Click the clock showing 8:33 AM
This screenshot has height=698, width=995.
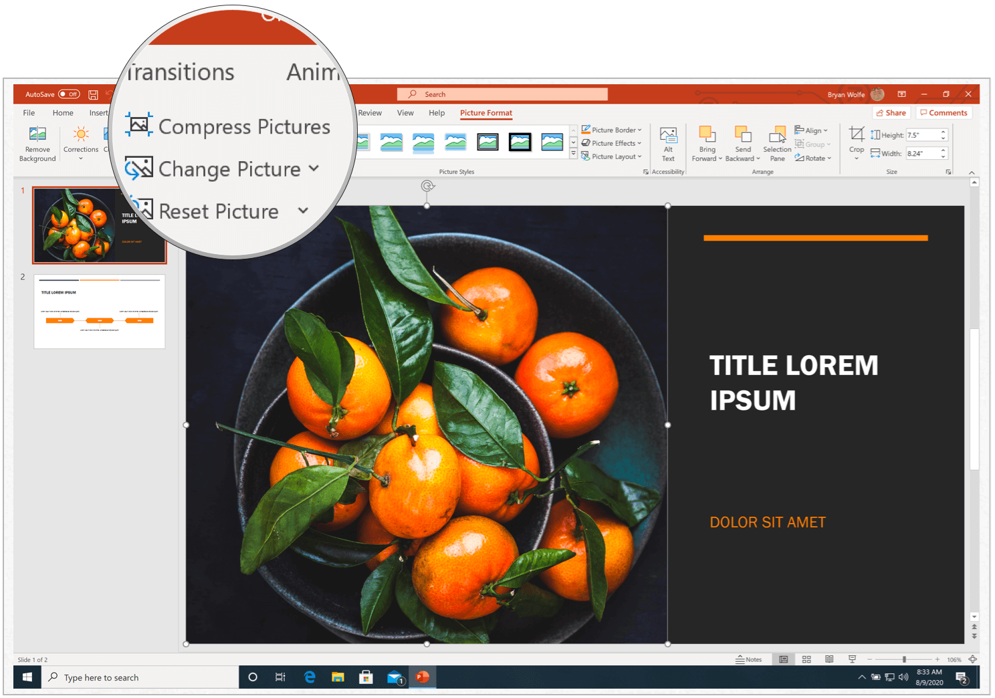(929, 677)
